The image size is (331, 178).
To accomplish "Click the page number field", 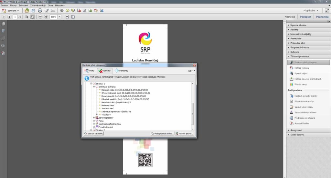I will point(15,17).
